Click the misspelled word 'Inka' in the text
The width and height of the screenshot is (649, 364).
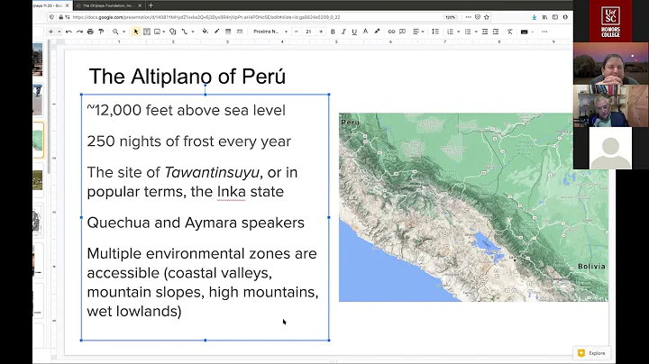click(231, 192)
